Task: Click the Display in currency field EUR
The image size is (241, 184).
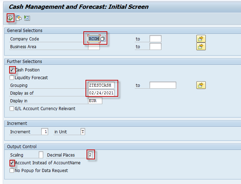Action: point(95,101)
